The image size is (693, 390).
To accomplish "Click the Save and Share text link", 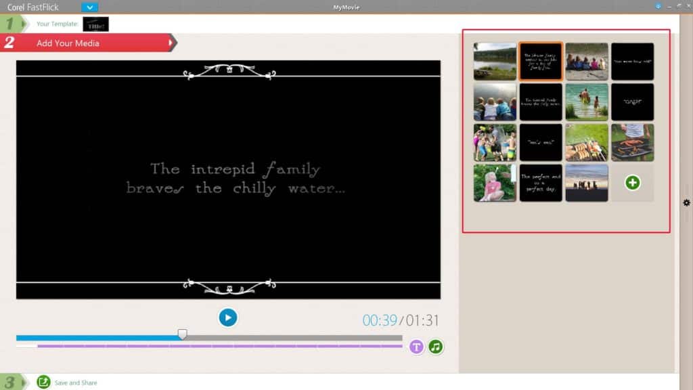I will point(76,383).
